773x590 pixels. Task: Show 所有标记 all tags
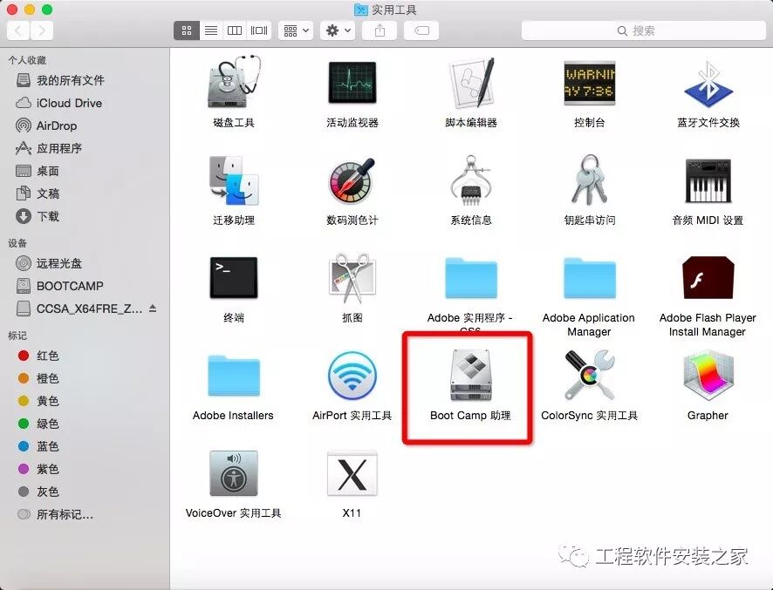[85, 515]
